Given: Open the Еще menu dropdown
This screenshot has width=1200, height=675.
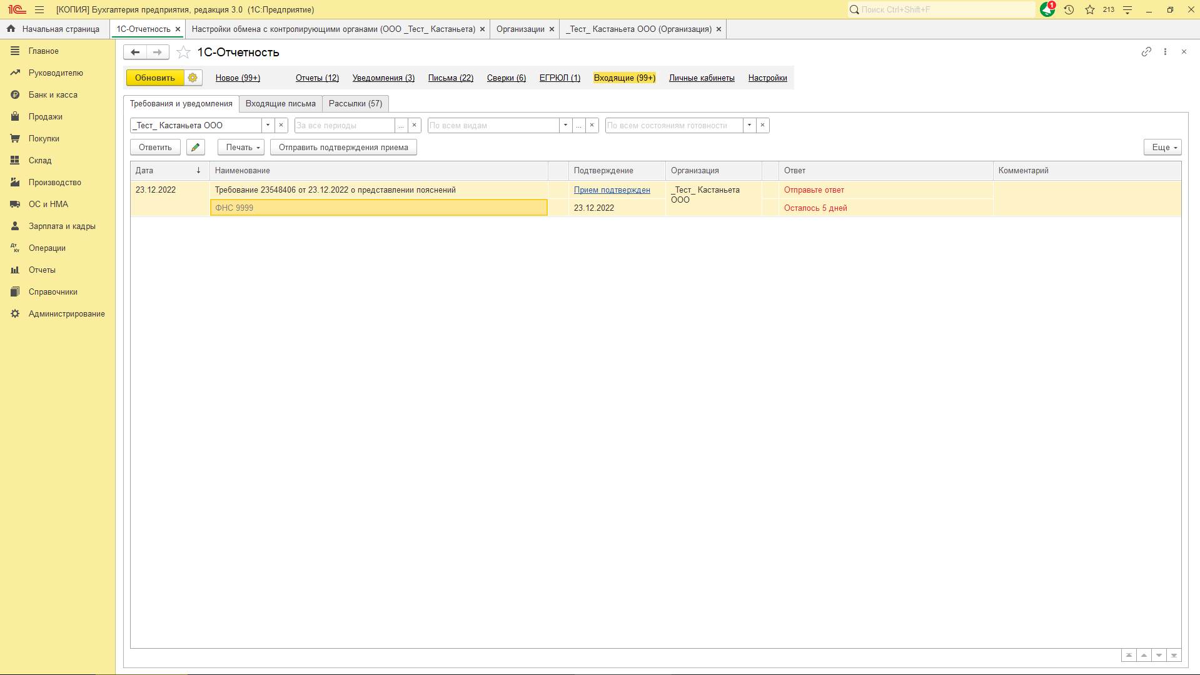Looking at the screenshot, I should coord(1162,147).
